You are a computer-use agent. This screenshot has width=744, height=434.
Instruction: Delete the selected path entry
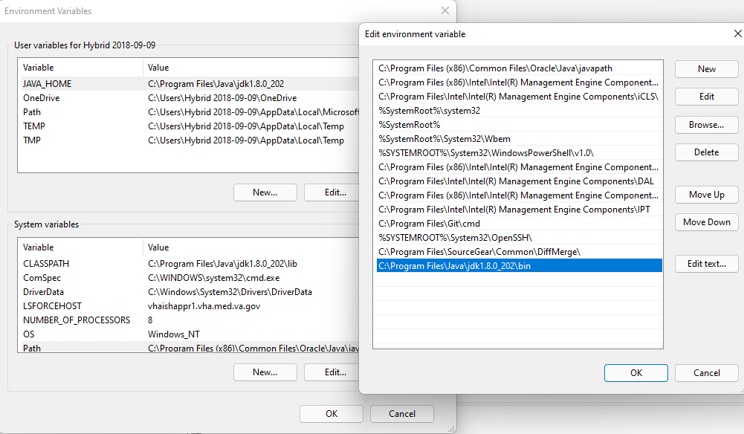tap(706, 152)
